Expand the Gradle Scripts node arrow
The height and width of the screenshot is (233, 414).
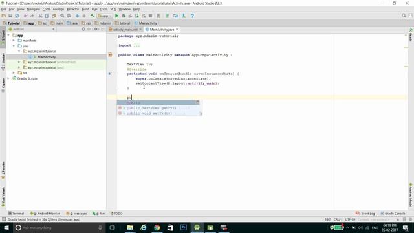[x=8, y=78]
